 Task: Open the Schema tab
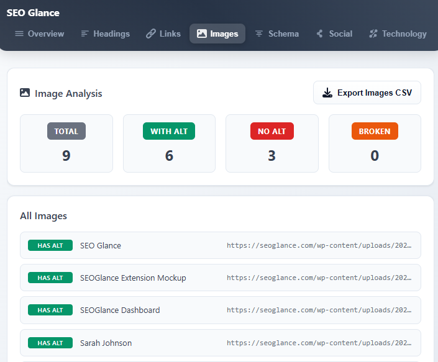277,34
